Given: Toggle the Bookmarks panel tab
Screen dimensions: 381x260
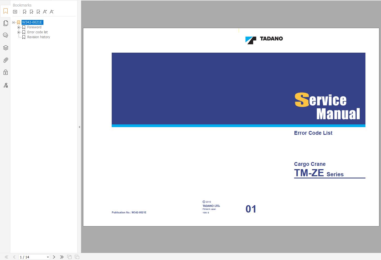Looking at the screenshot, I should (x=5, y=11).
